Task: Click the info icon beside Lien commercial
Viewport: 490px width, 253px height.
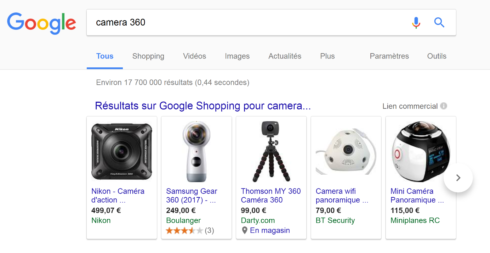Action: tap(444, 106)
